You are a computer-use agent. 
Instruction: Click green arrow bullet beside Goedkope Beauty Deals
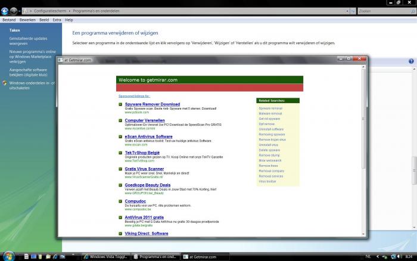(120, 185)
